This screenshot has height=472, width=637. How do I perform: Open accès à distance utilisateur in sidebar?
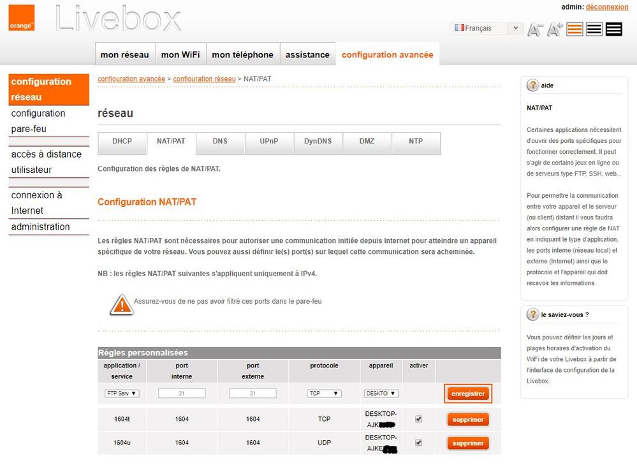(x=48, y=162)
